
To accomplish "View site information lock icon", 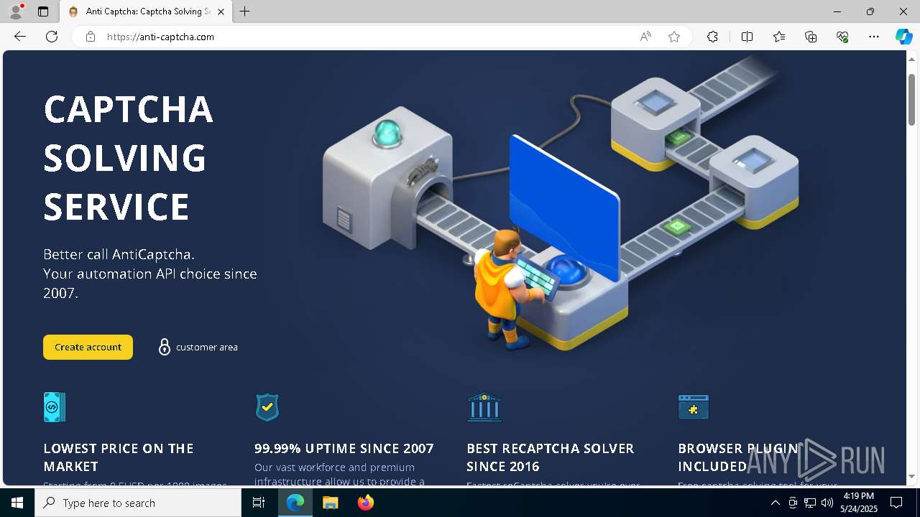I will 91,37.
